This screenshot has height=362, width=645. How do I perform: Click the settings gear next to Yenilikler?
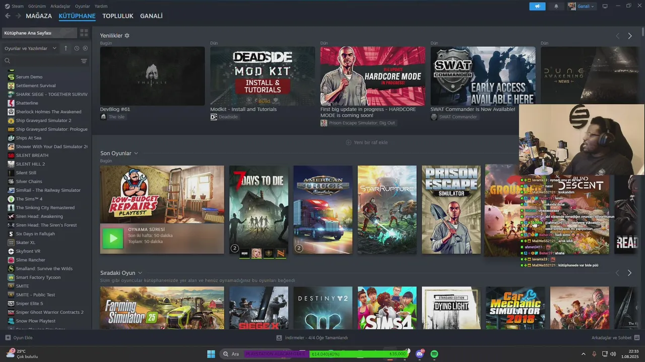pyautogui.click(x=127, y=36)
